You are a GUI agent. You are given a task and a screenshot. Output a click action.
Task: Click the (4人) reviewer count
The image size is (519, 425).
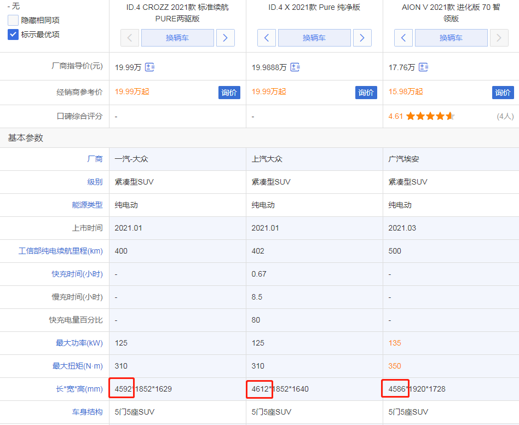tap(505, 116)
